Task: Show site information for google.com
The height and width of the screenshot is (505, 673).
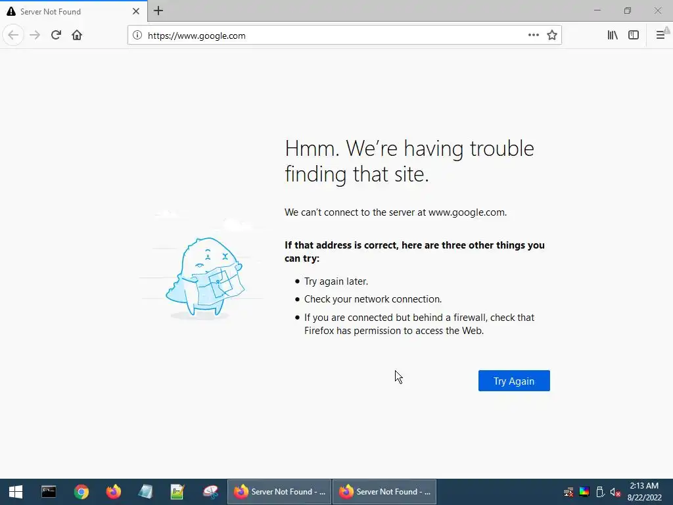Action: pos(137,36)
